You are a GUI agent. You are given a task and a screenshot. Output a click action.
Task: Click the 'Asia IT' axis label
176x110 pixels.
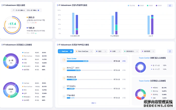[151, 36]
